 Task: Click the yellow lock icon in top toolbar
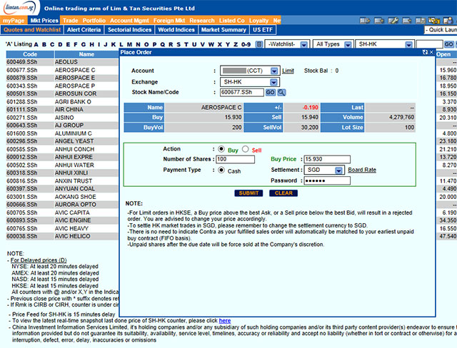tap(434, 21)
